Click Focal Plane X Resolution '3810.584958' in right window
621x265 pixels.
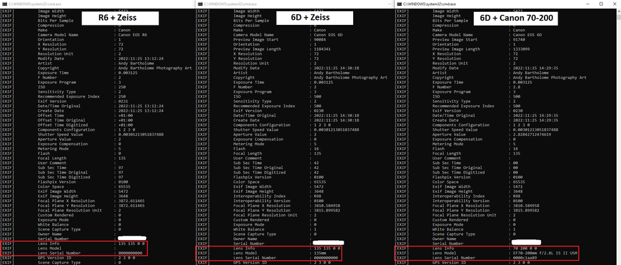(525, 205)
